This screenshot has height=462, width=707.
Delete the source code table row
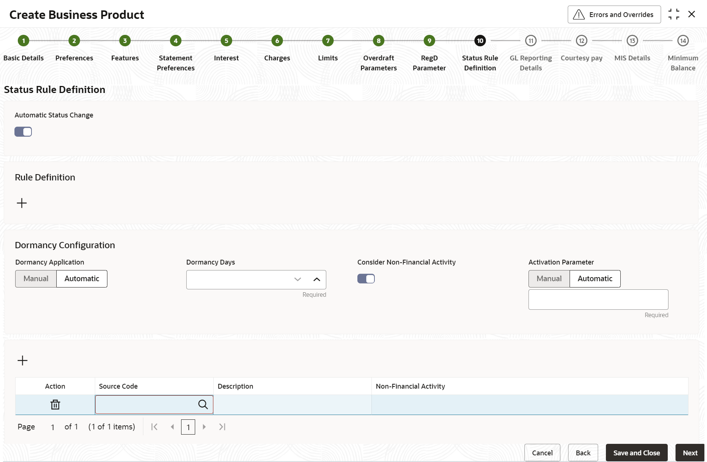click(x=55, y=405)
